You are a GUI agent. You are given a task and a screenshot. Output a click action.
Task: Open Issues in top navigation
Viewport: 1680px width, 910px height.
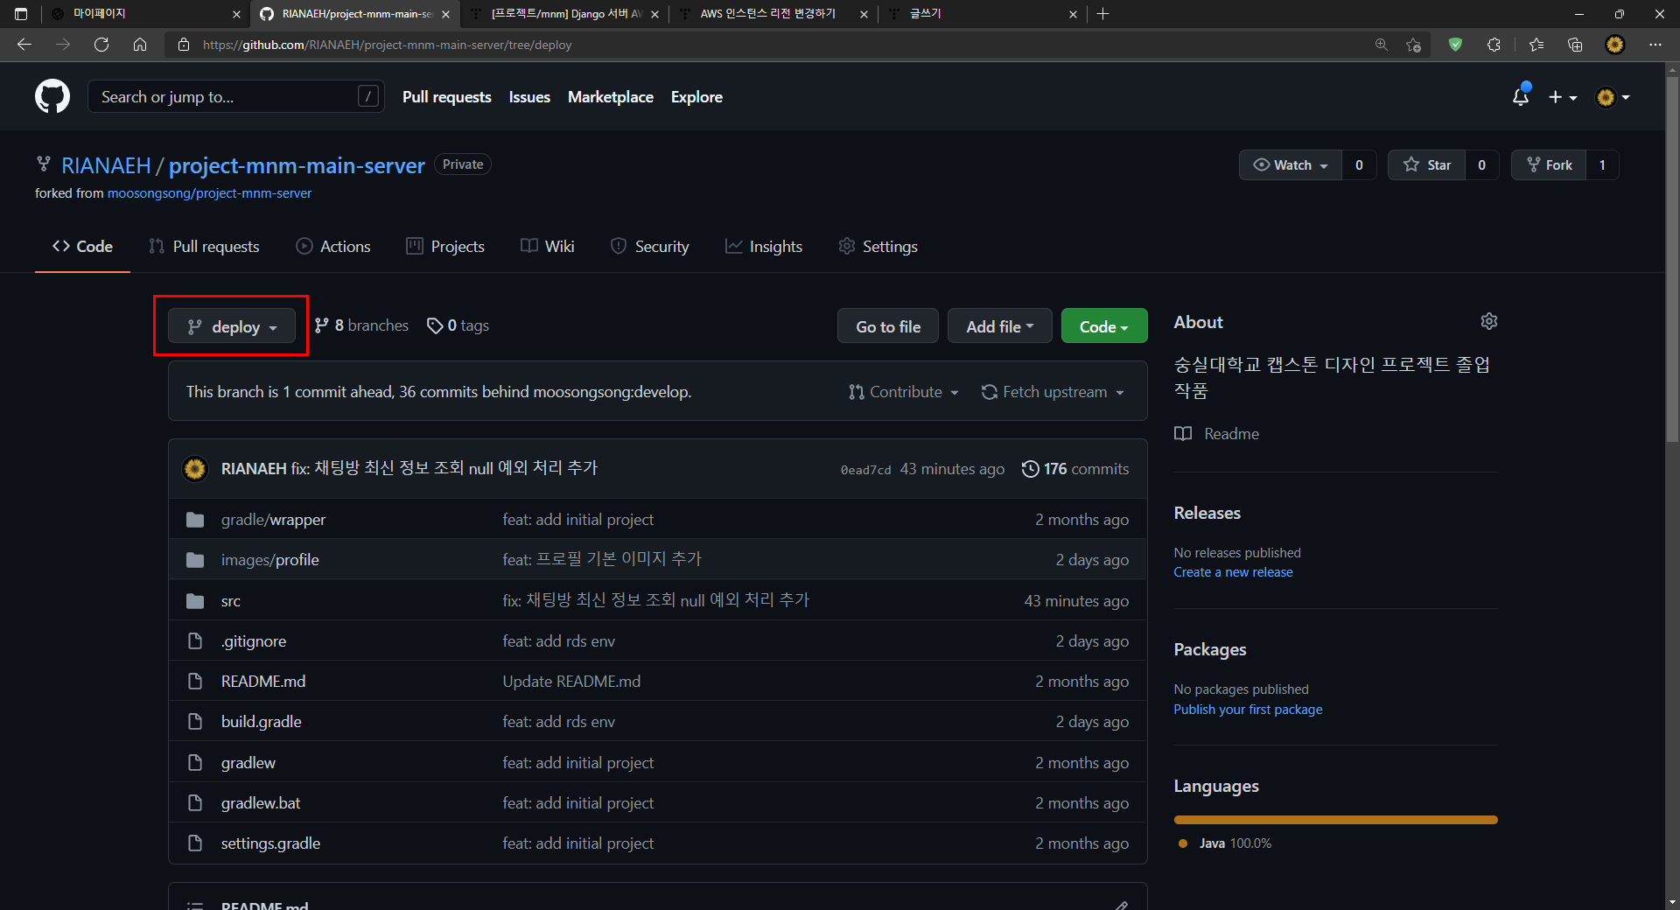click(529, 97)
